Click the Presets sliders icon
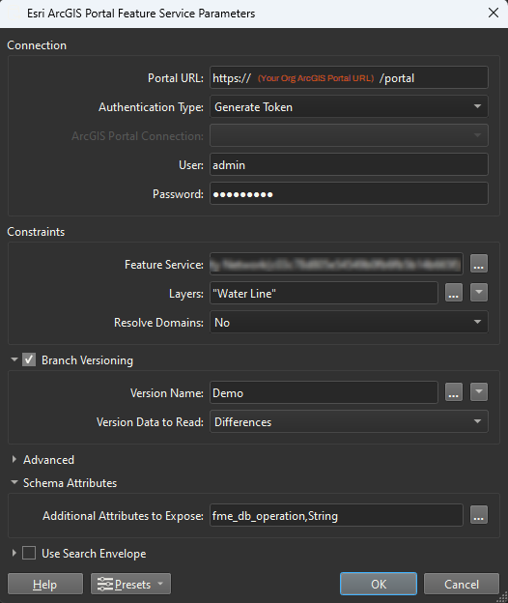508x603 pixels. (105, 584)
